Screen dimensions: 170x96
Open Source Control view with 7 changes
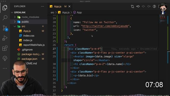tap(5, 28)
